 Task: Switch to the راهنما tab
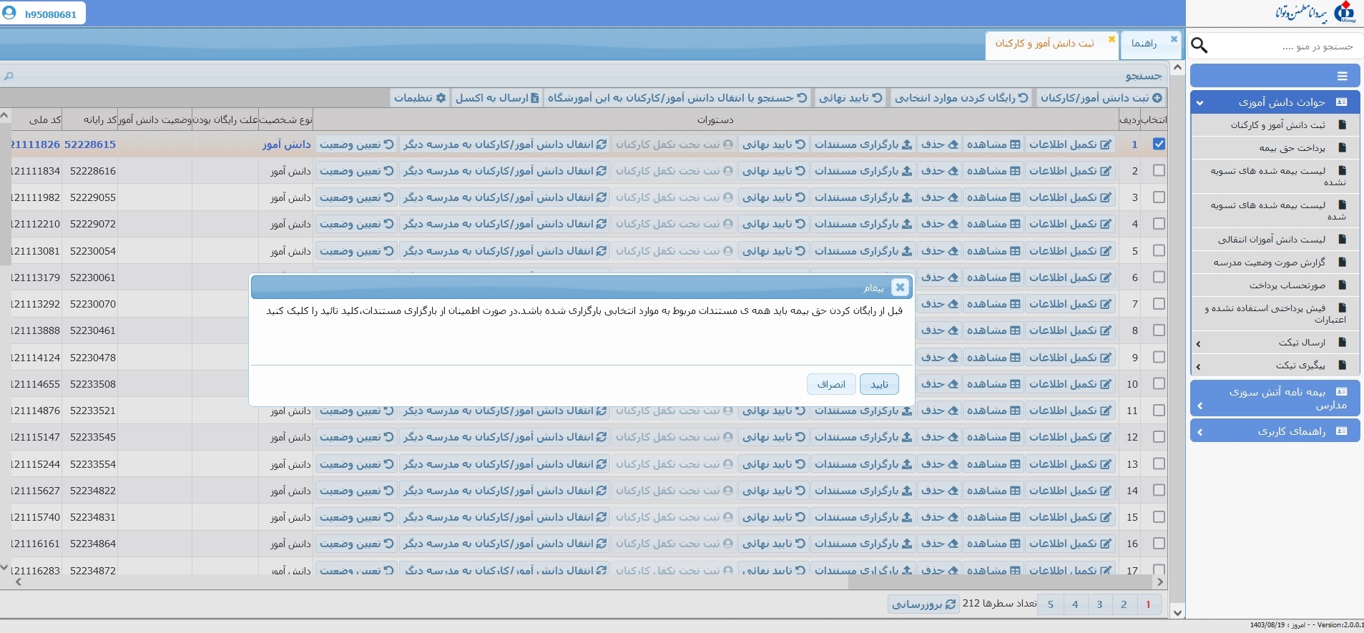pyautogui.click(x=1144, y=44)
